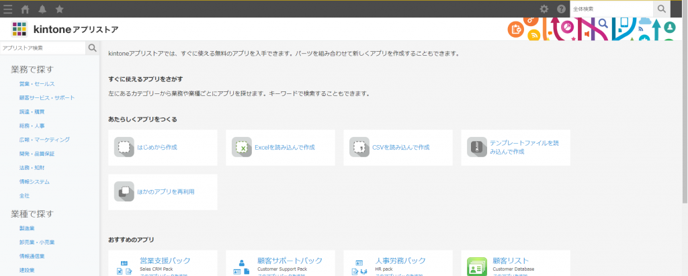Select 建設業 industry
This screenshot has width=688, height=276.
tap(27, 270)
